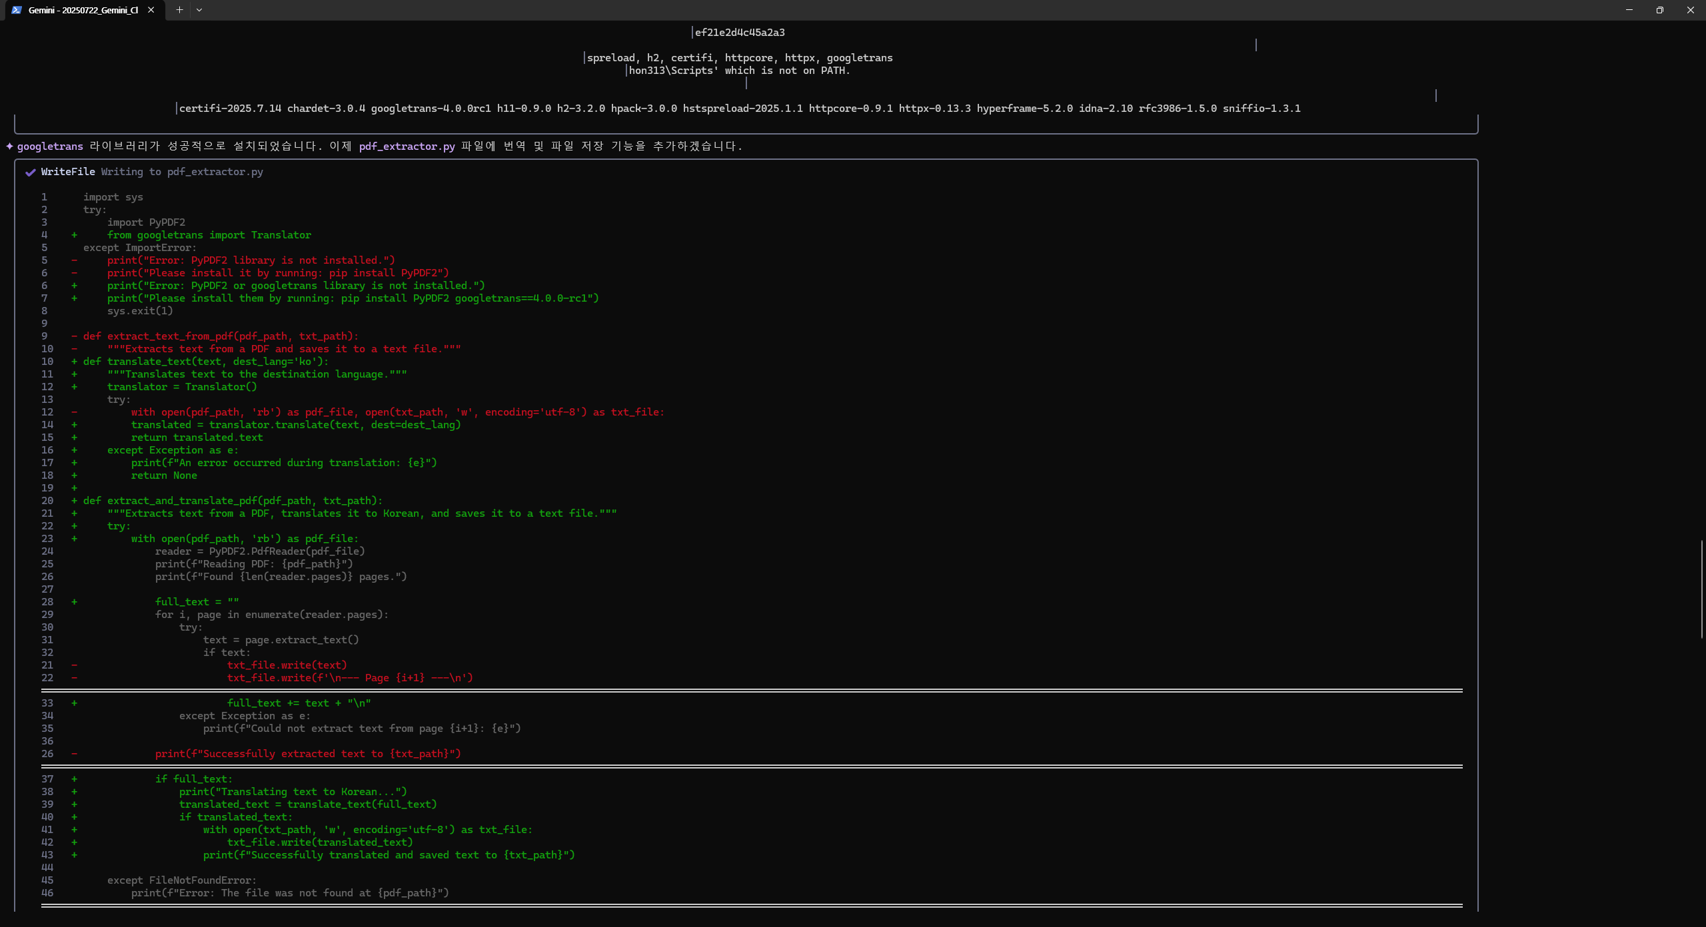The image size is (1706, 927).
Task: Click the plus marker on googletrans import line
Action: pyautogui.click(x=74, y=235)
